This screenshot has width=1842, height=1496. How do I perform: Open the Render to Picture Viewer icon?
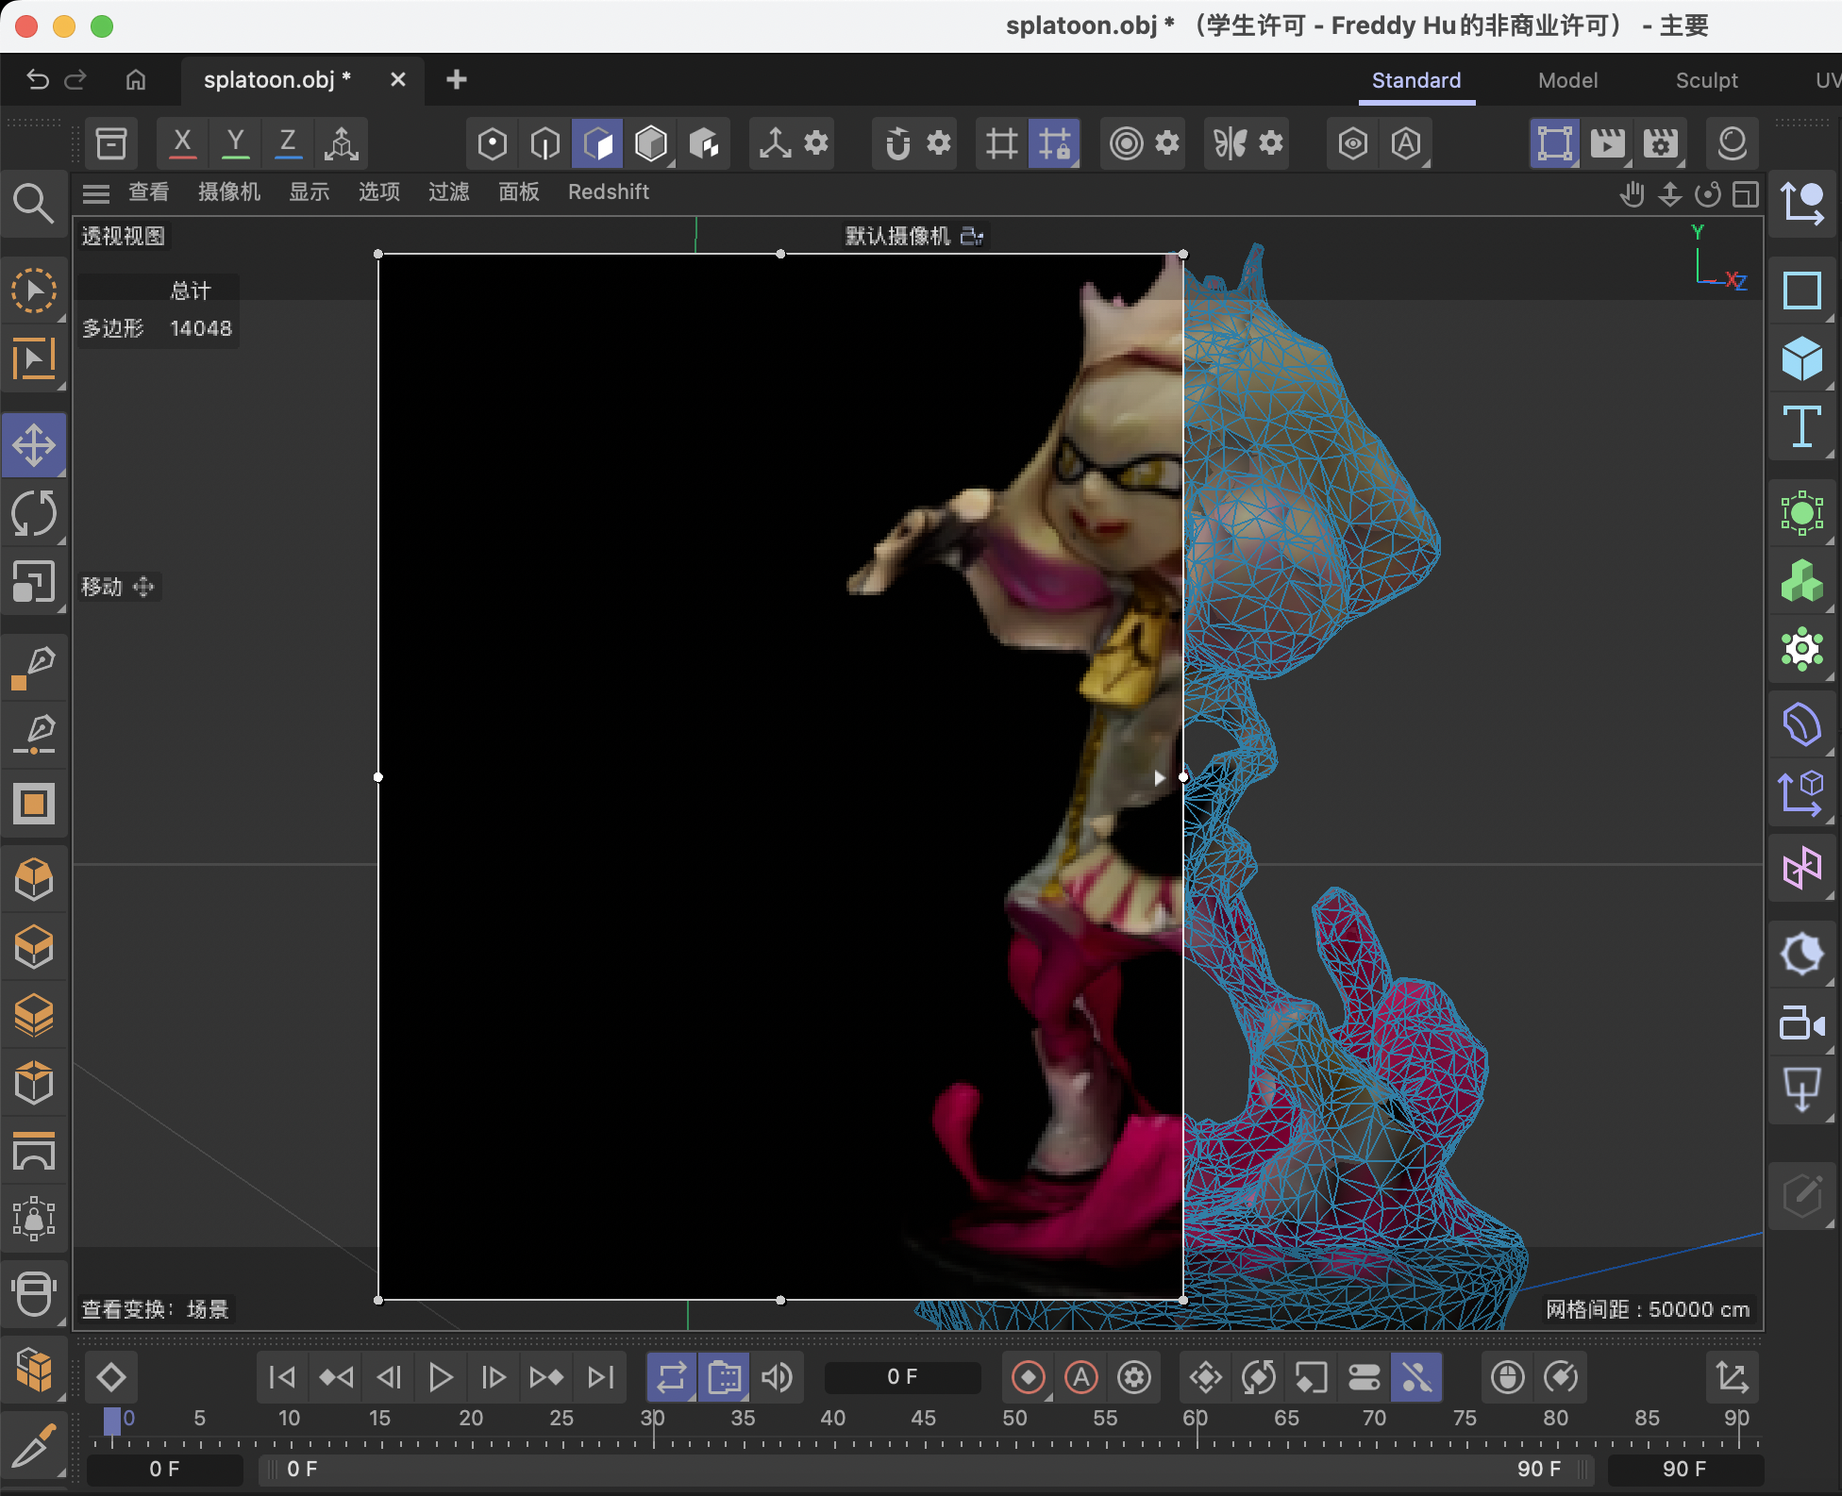1608,143
